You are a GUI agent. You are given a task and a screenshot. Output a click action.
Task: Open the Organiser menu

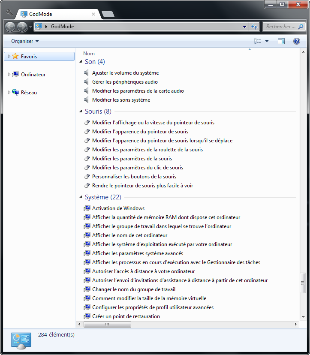click(x=25, y=41)
